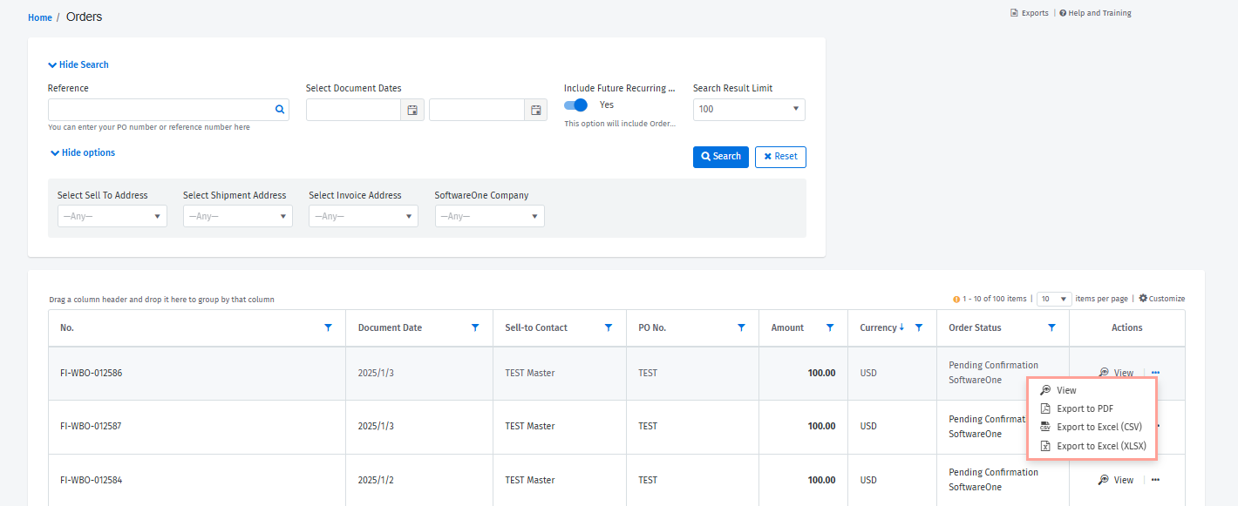Open the Customize grid settings
The height and width of the screenshot is (506, 1238).
pyautogui.click(x=1161, y=299)
